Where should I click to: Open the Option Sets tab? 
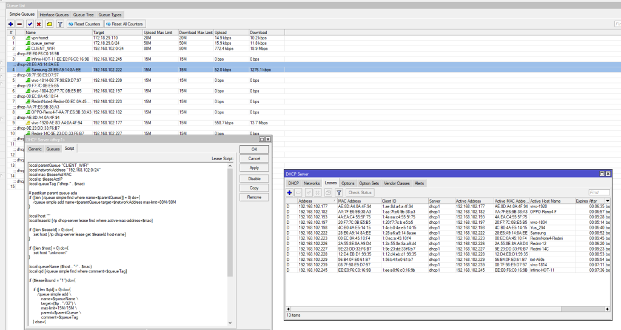369,183
